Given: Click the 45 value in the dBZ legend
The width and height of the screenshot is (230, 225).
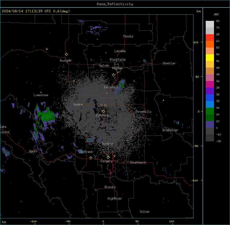Looking at the screenshot, I should pos(218,75).
